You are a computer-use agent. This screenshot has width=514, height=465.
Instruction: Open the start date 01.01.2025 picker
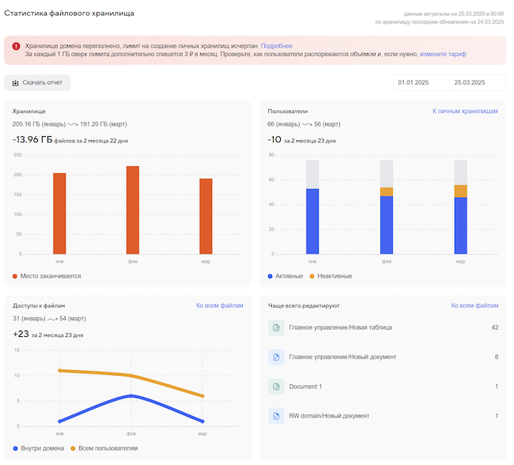[421, 82]
